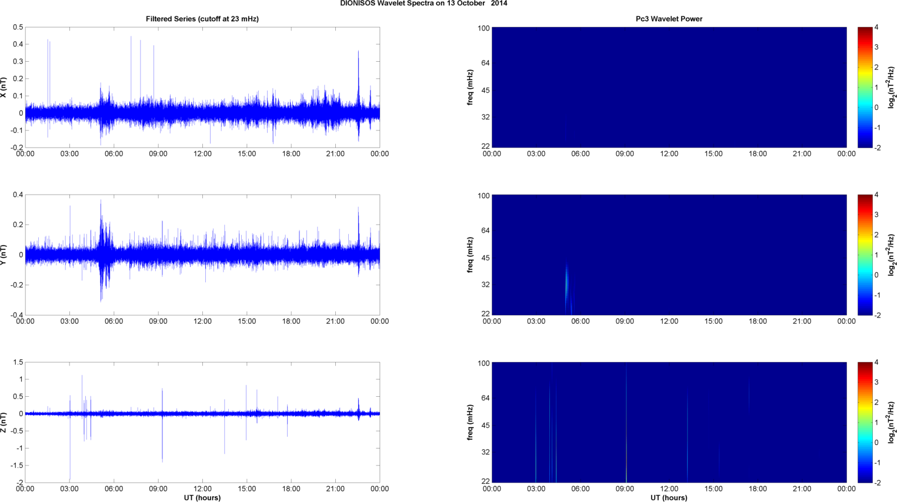Click the -1.5 tick on the Z (nT) axis
This screenshot has height=502, width=897.
[x=16, y=465]
